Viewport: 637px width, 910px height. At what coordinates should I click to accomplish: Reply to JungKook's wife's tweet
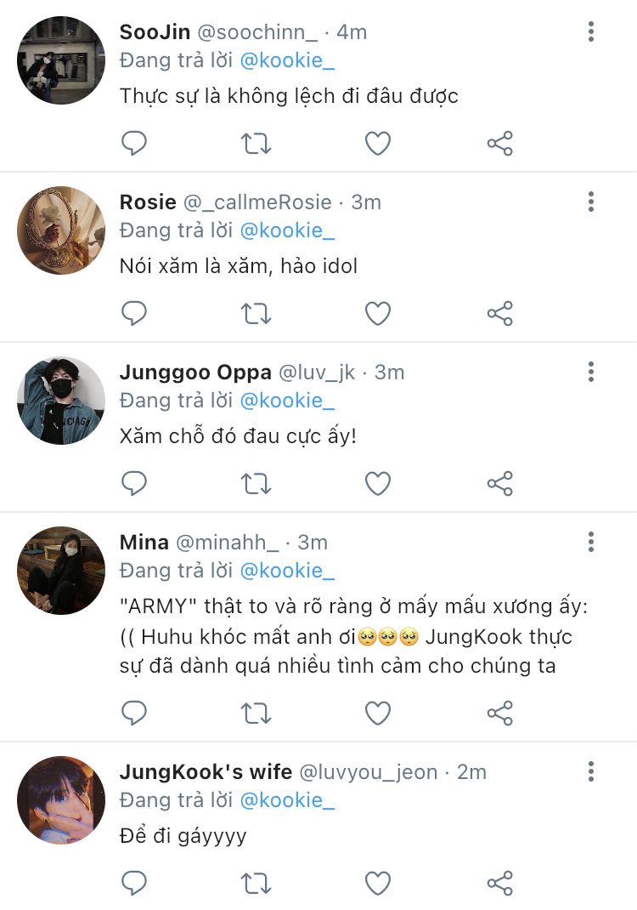pyautogui.click(x=134, y=883)
